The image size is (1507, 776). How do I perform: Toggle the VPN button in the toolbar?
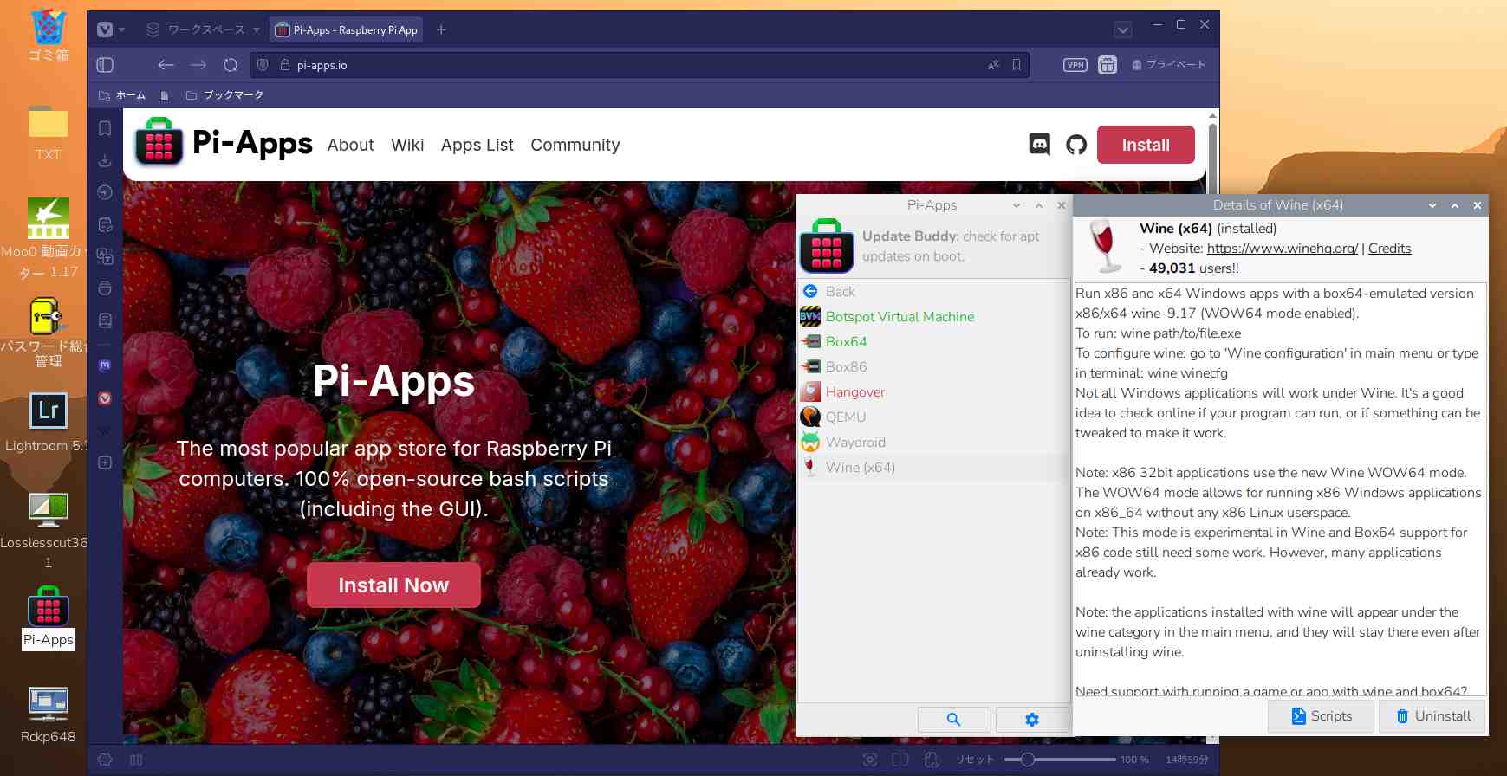[x=1075, y=65]
